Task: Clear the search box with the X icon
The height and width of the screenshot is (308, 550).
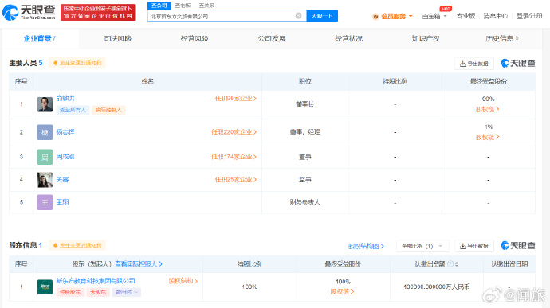Action: (298, 16)
